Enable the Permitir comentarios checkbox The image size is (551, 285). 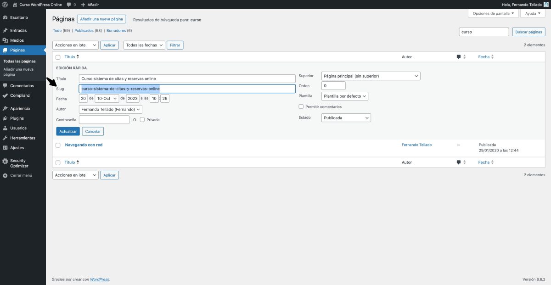pyautogui.click(x=301, y=106)
